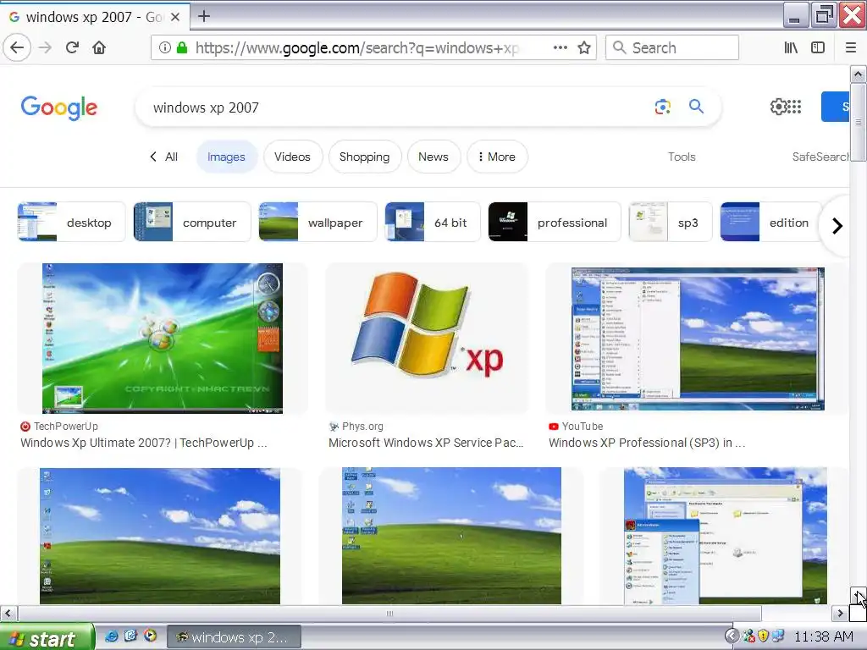Click the Google logo
This screenshot has width=867, height=650.
(59, 107)
